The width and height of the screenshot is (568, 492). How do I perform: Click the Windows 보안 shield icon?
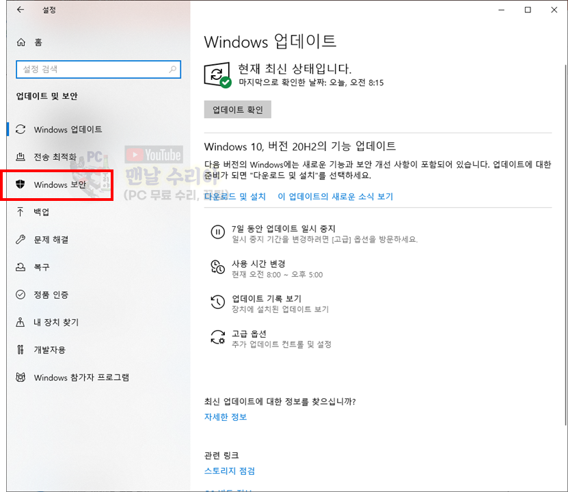click(21, 184)
